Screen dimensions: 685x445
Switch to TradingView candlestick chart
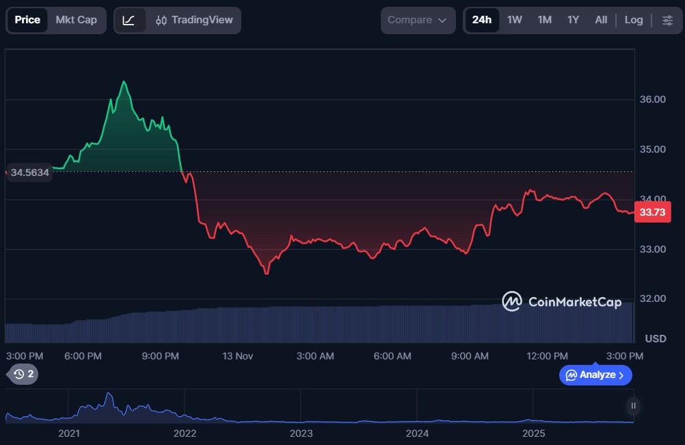[x=194, y=21]
